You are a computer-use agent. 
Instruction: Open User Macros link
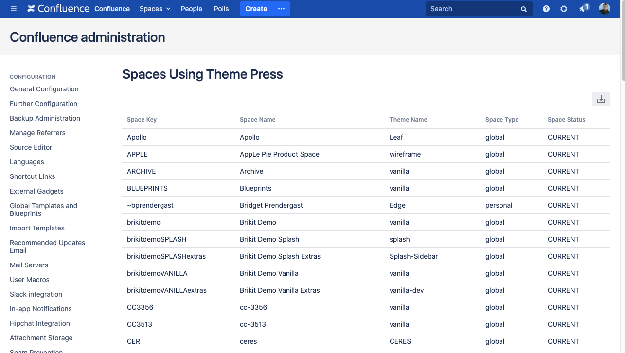pyautogui.click(x=30, y=280)
